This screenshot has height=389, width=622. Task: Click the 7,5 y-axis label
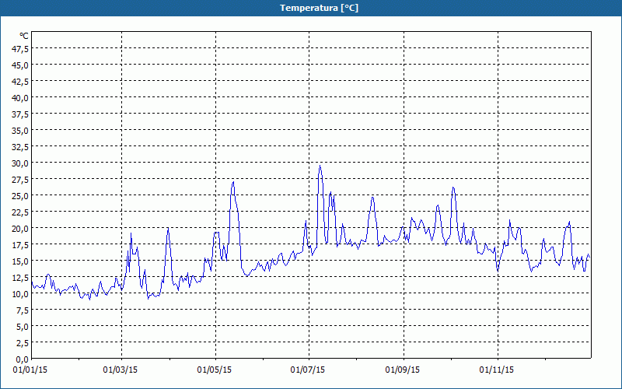pos(22,310)
